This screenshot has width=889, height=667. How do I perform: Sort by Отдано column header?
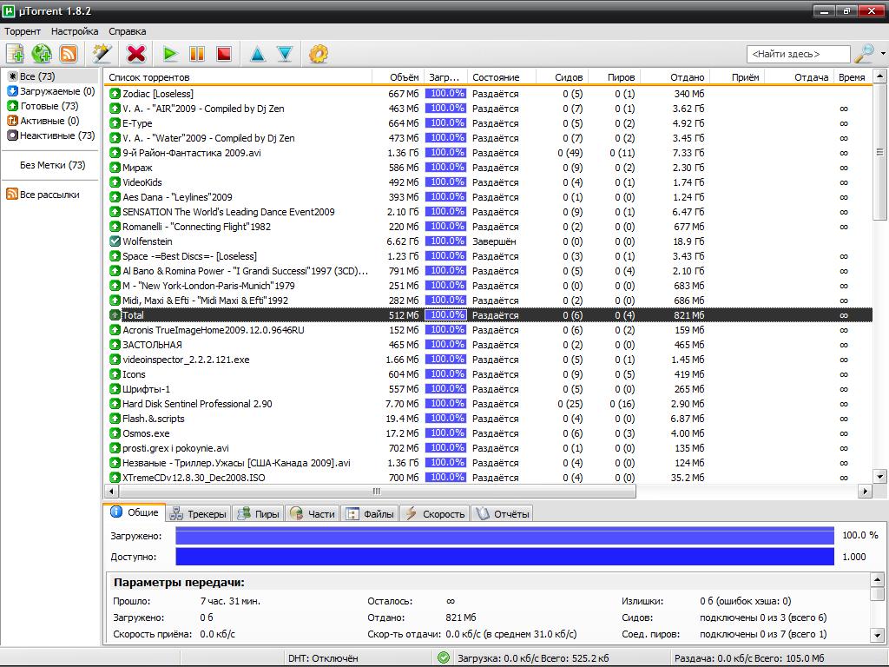coord(675,77)
